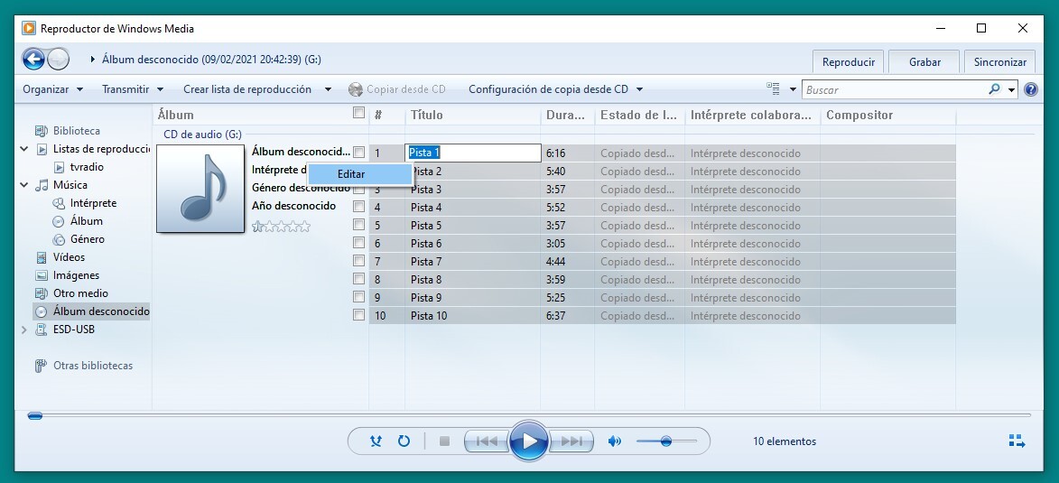This screenshot has height=483, width=1059.
Task: Toggle the select-all checkbox in header
Action: pyautogui.click(x=358, y=113)
